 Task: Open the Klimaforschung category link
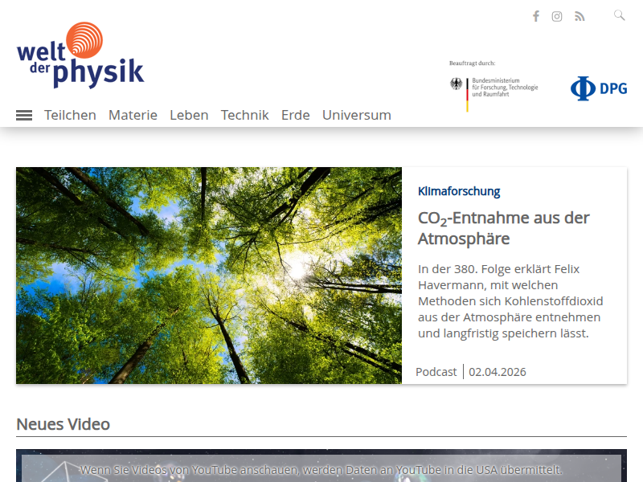tap(459, 191)
